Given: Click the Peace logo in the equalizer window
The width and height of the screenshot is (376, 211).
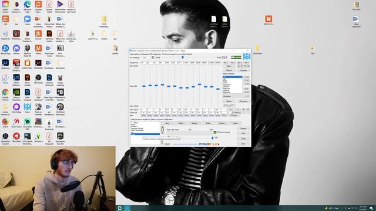Looking at the screenshot, I should [x=247, y=56].
